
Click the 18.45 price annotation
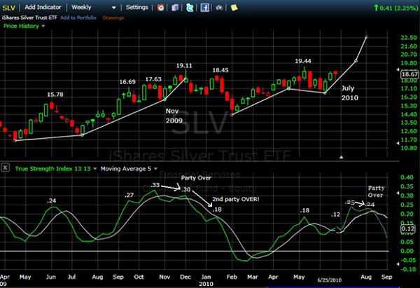(220, 70)
